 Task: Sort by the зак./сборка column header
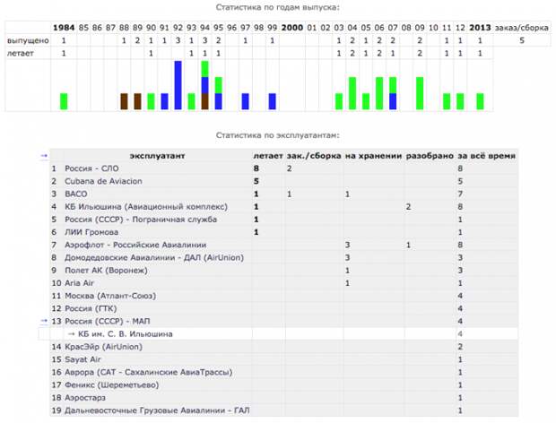coord(314,156)
